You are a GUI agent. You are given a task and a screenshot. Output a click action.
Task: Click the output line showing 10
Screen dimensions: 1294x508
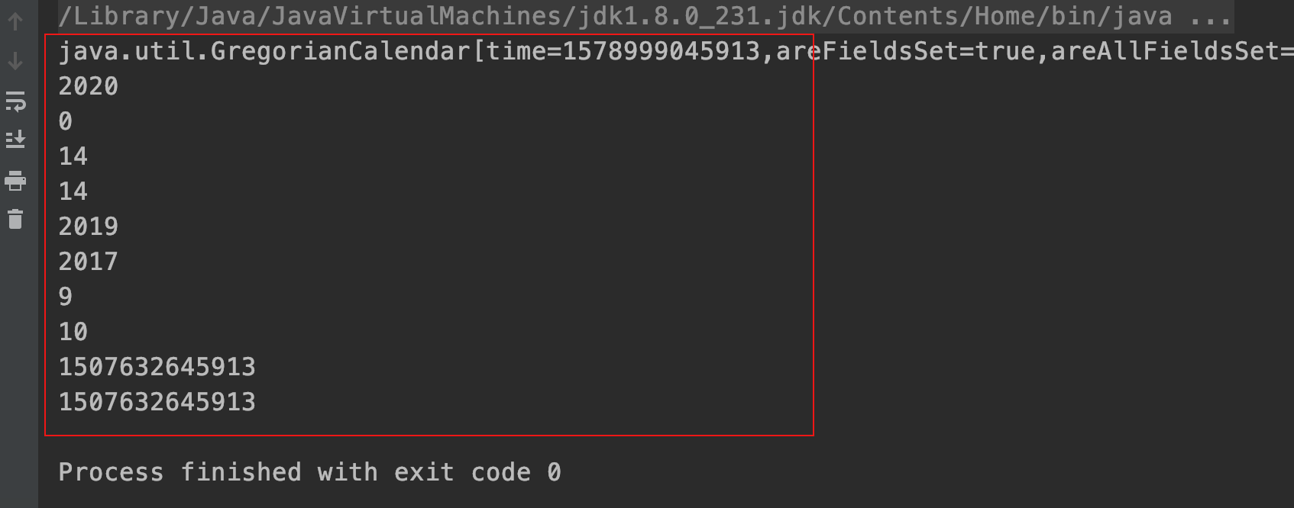pos(73,332)
